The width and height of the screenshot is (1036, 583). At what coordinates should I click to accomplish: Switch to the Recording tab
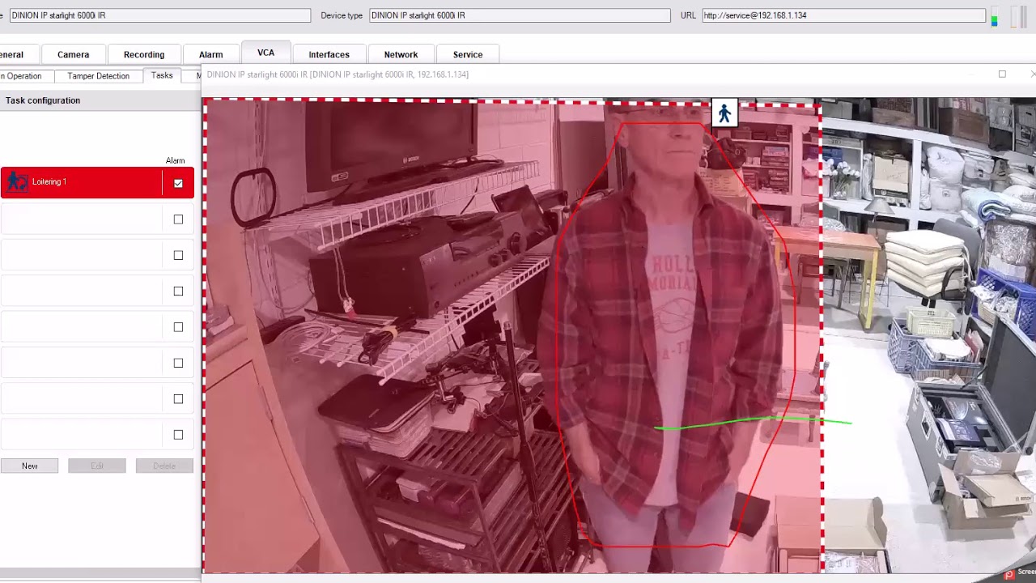pyautogui.click(x=144, y=54)
